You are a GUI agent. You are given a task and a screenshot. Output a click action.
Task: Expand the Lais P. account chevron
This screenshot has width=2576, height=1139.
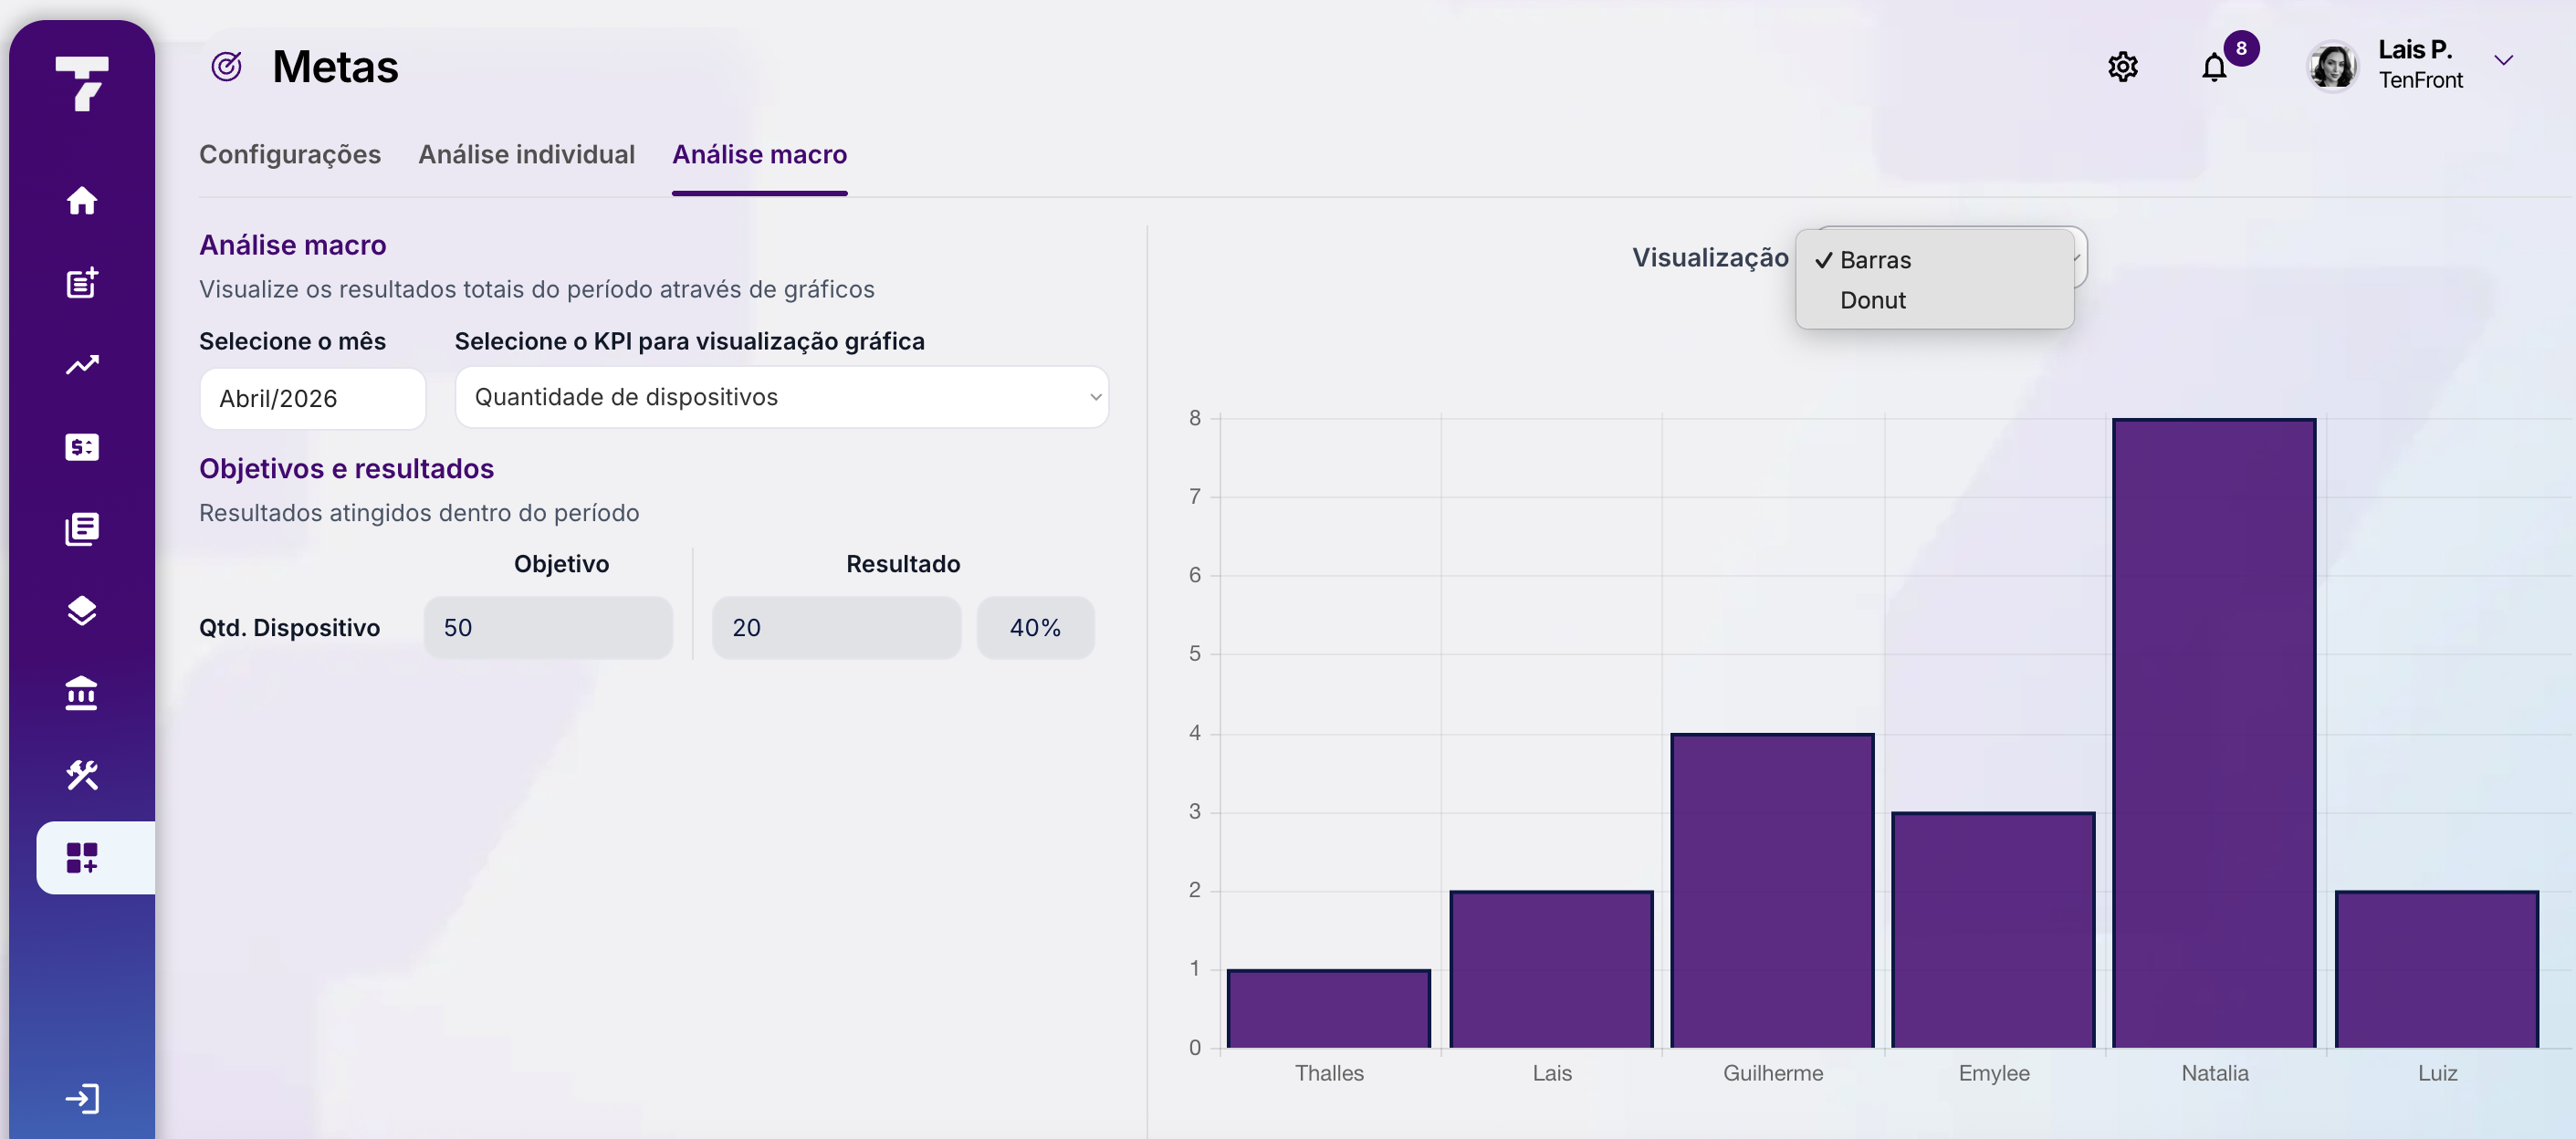(2503, 60)
